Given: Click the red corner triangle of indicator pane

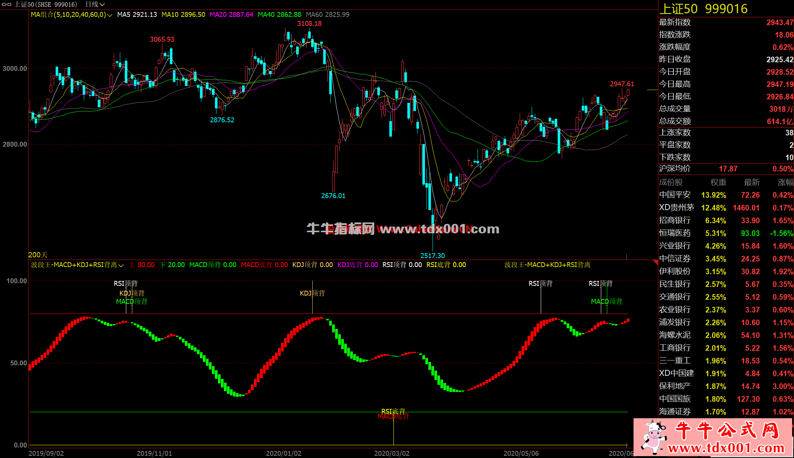Looking at the screenshot, I should (x=656, y=263).
